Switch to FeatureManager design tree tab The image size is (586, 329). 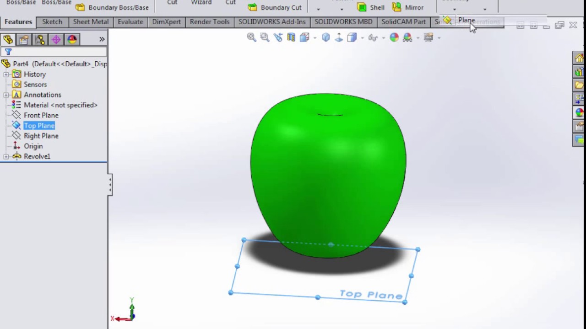coord(8,40)
